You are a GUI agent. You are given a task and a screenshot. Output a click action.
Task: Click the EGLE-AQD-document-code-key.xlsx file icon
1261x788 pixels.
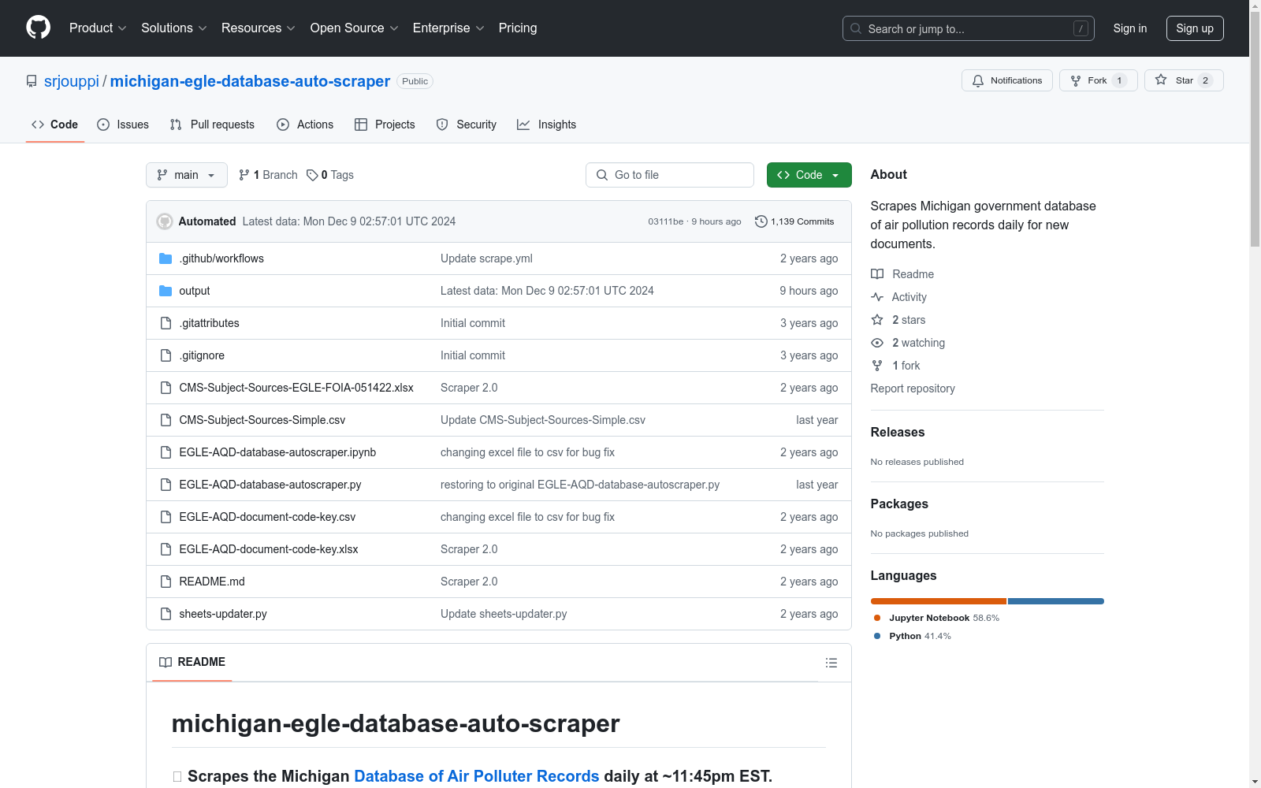point(166,549)
